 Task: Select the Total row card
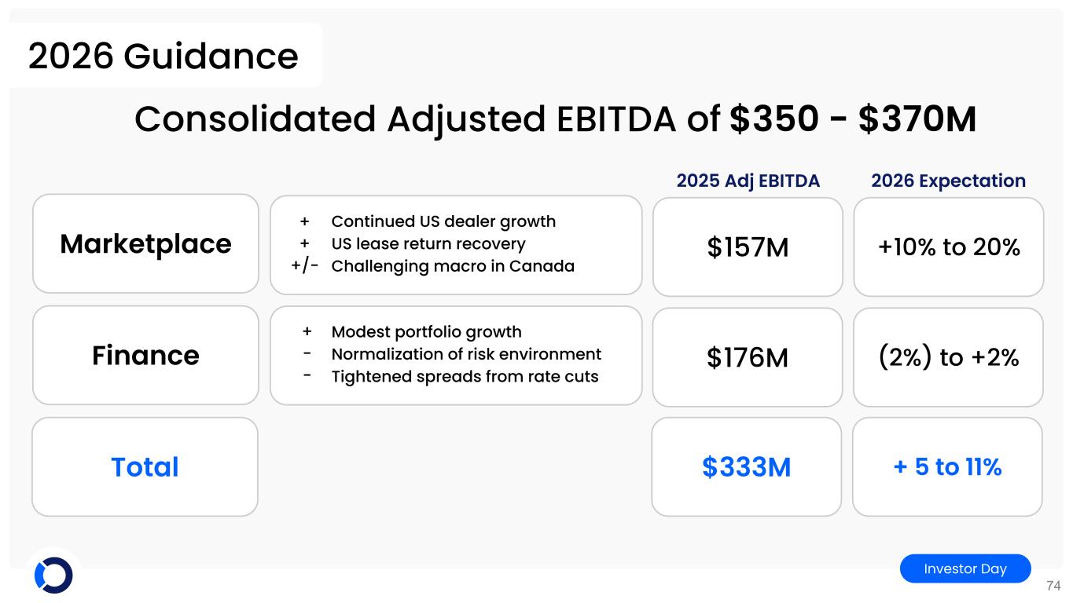(x=145, y=466)
